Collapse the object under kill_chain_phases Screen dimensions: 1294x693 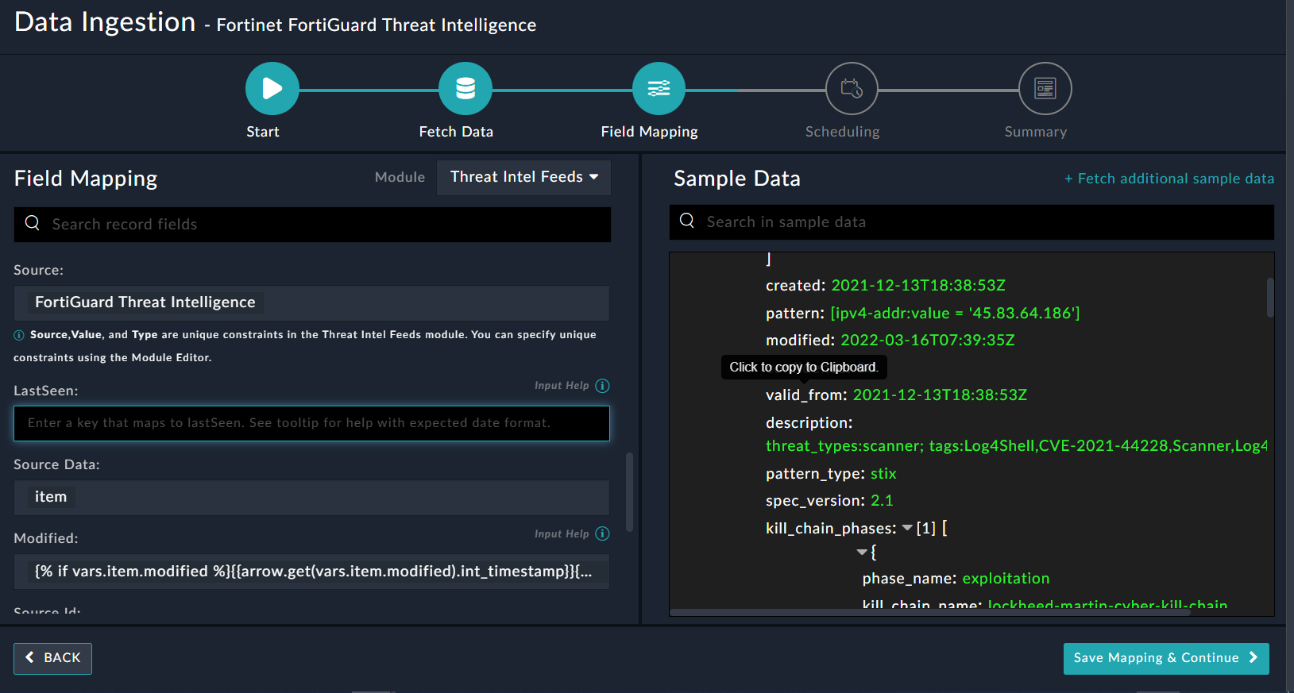tap(861, 552)
